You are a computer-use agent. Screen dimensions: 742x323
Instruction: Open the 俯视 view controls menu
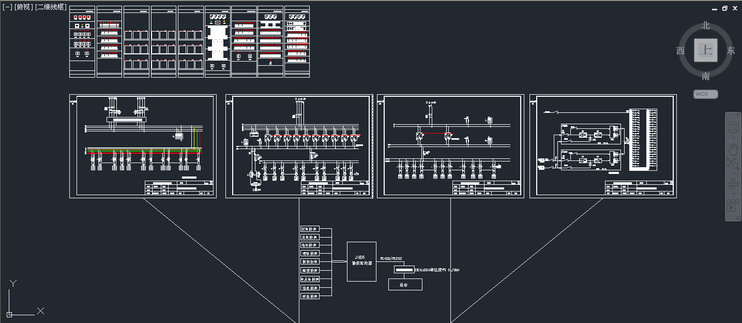23,7
